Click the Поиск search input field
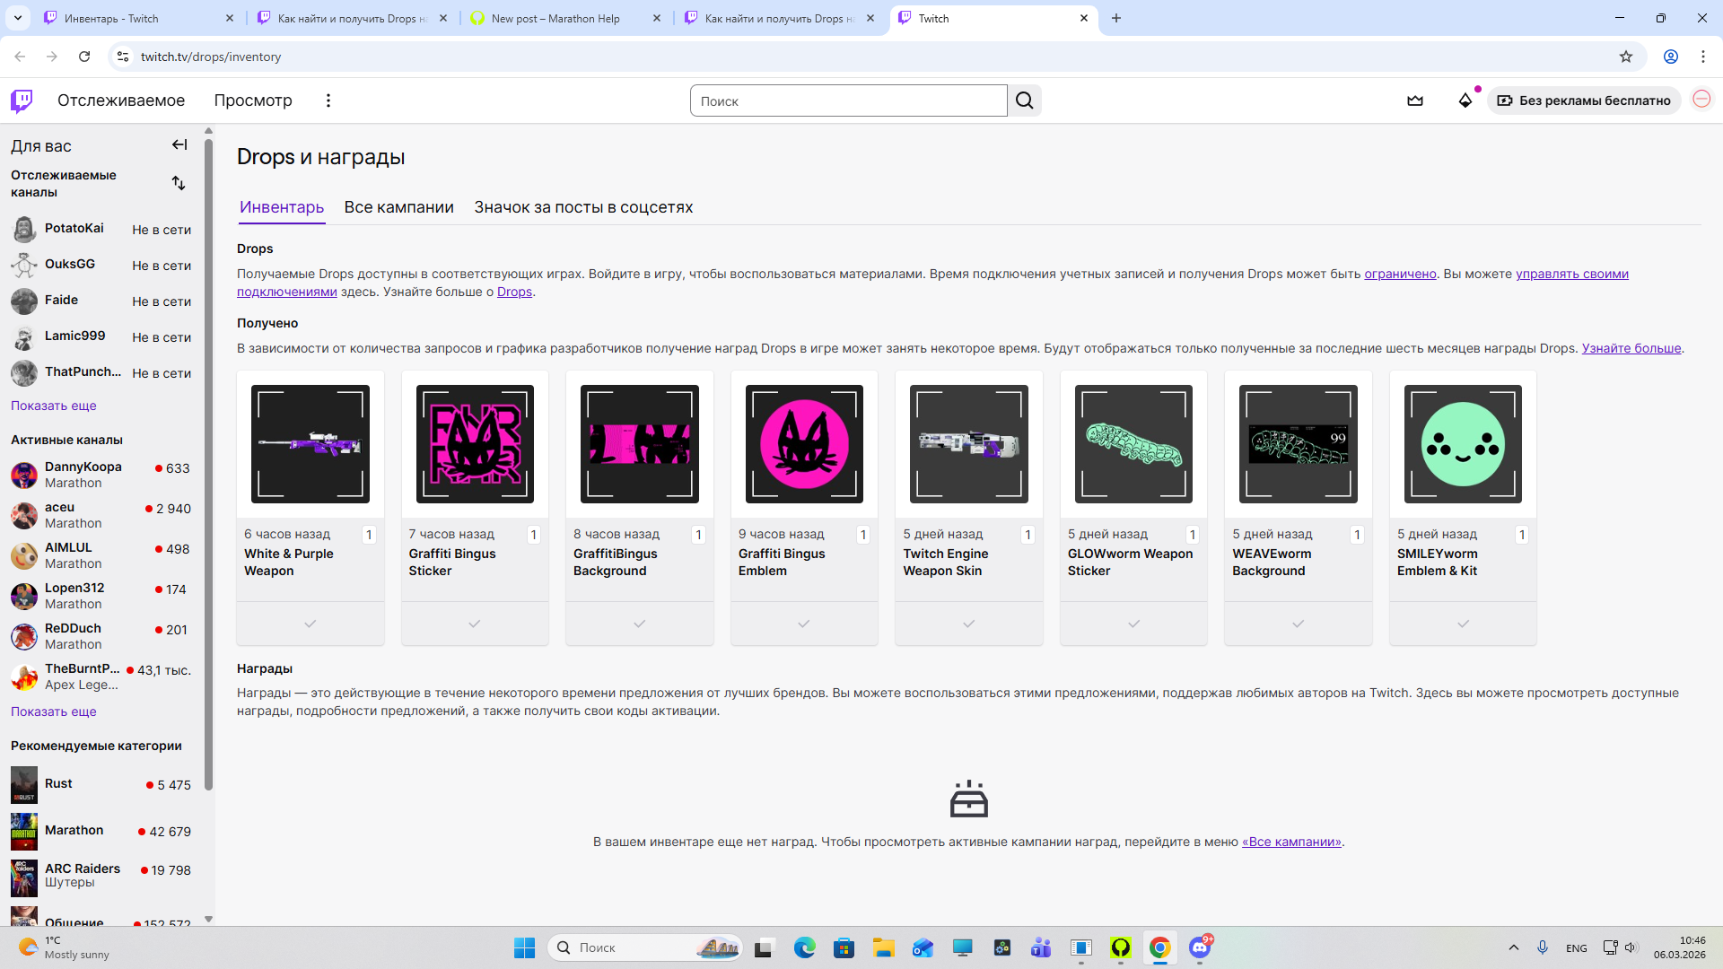The image size is (1723, 969). pos(848,101)
